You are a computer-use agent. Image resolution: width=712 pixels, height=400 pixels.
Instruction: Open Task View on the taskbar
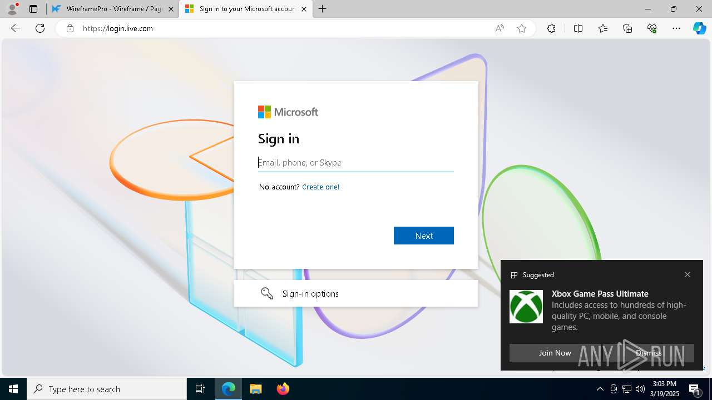[200, 389]
